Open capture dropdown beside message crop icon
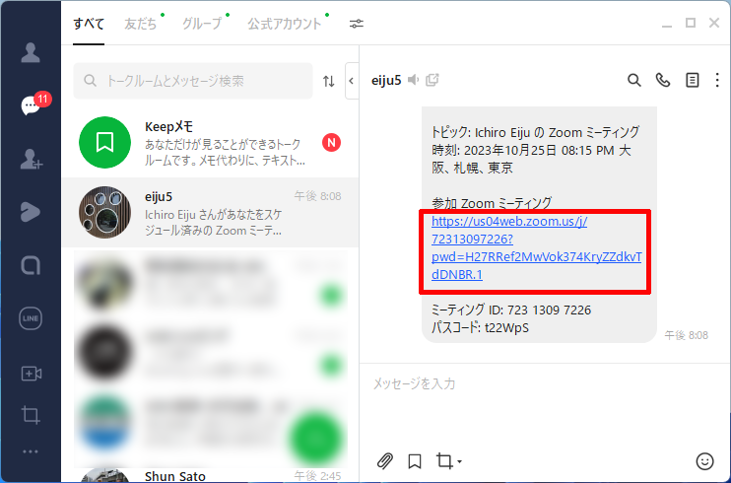Image resolution: width=731 pixels, height=483 pixels. [x=460, y=461]
